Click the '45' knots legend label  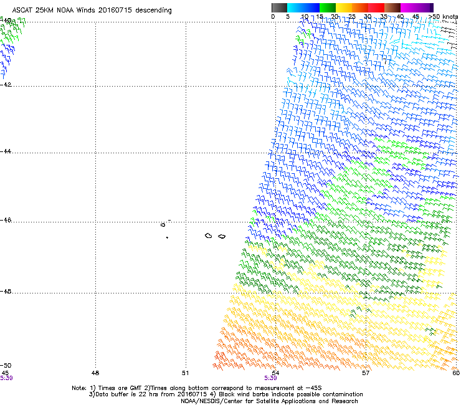(416, 17)
